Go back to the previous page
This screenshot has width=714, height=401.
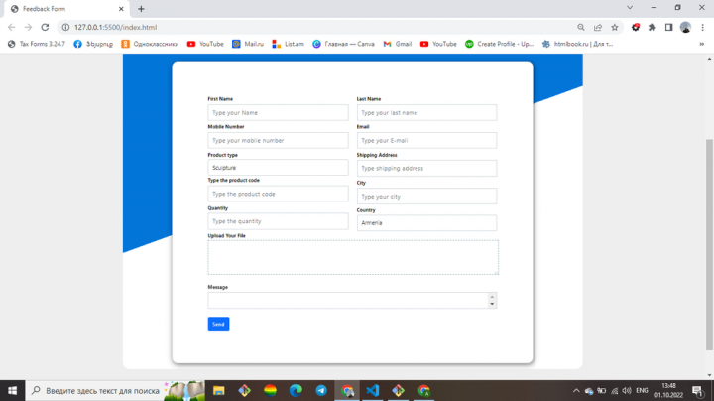tap(11, 28)
